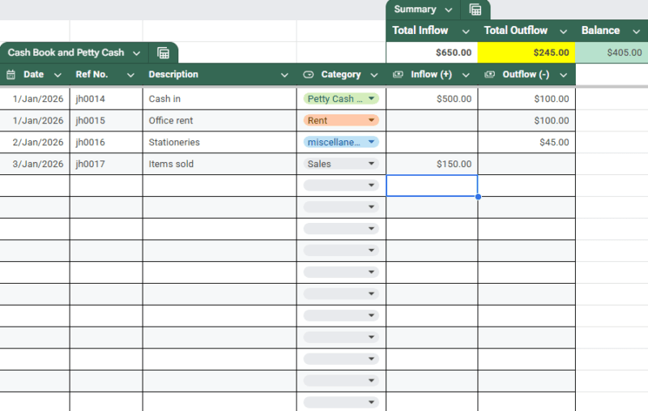648x411 pixels.
Task: Open Category column options chevron
Action: tap(374, 75)
